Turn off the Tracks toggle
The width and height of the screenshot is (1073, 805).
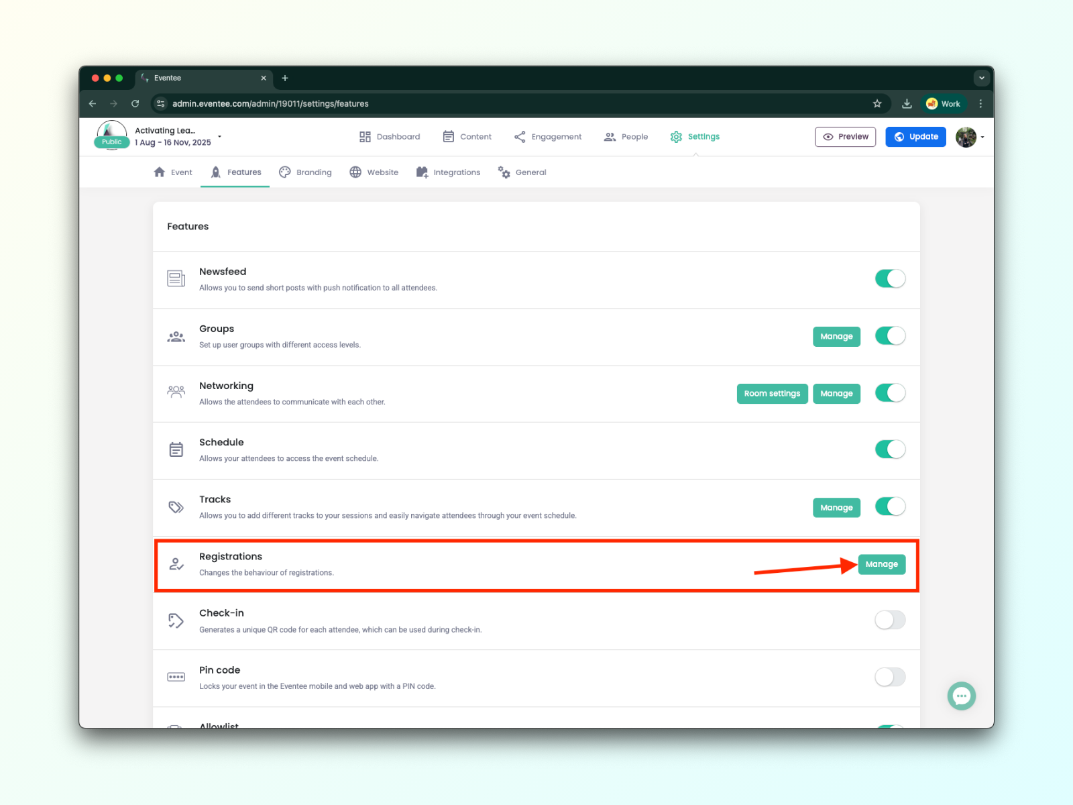tap(890, 506)
